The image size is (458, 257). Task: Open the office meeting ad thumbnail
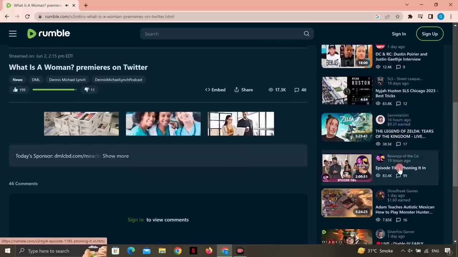(x=241, y=124)
